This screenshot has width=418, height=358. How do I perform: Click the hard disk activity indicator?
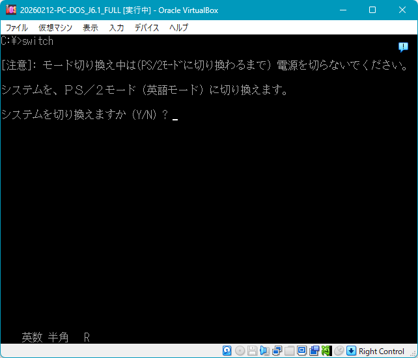[x=227, y=351]
